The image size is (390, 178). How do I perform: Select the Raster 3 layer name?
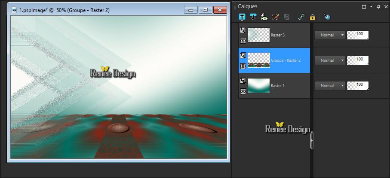pyautogui.click(x=278, y=35)
